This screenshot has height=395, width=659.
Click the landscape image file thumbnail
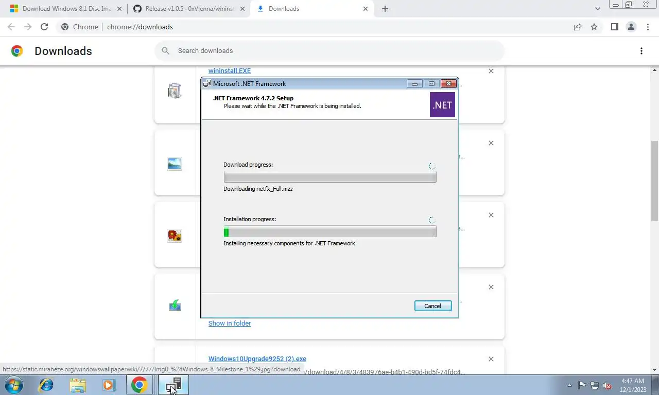[175, 164]
